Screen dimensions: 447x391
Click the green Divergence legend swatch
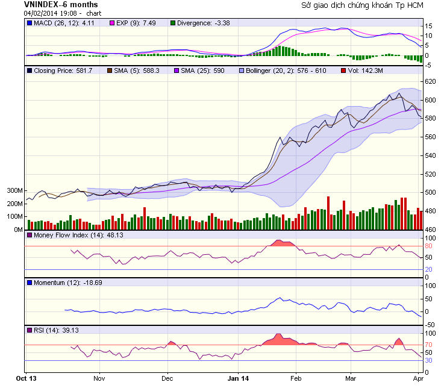pos(172,23)
